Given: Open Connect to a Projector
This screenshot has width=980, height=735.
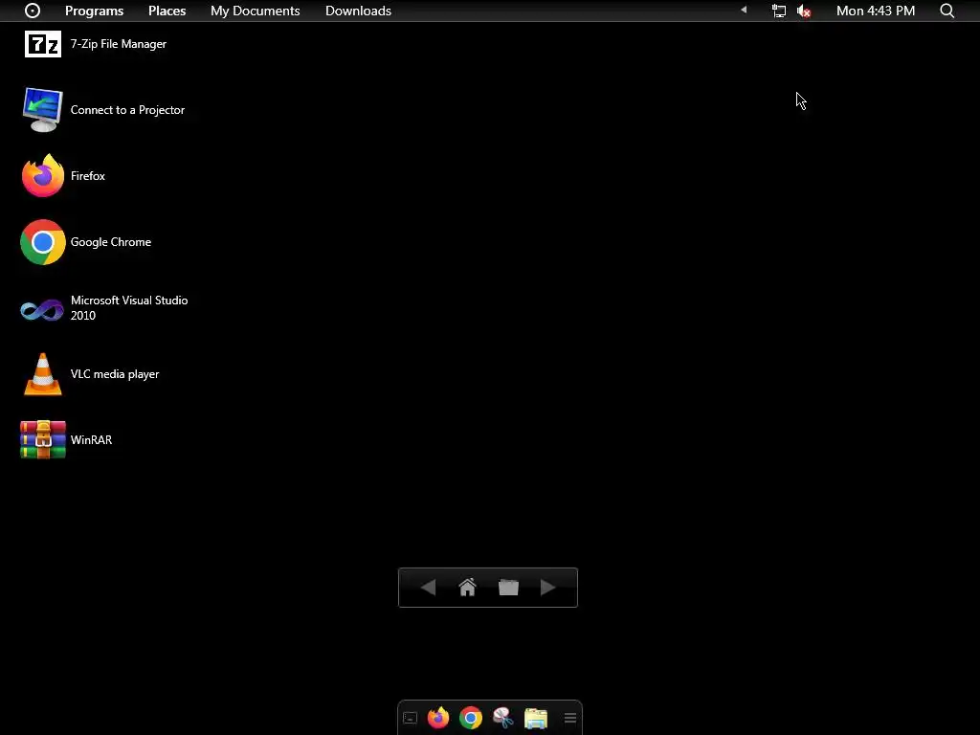Looking at the screenshot, I should (103, 110).
